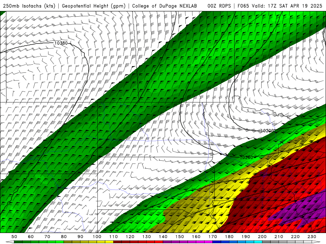This screenshot has height=244, width=326.
Task: Click the 190 value on the color scale
Action: (246, 237)
